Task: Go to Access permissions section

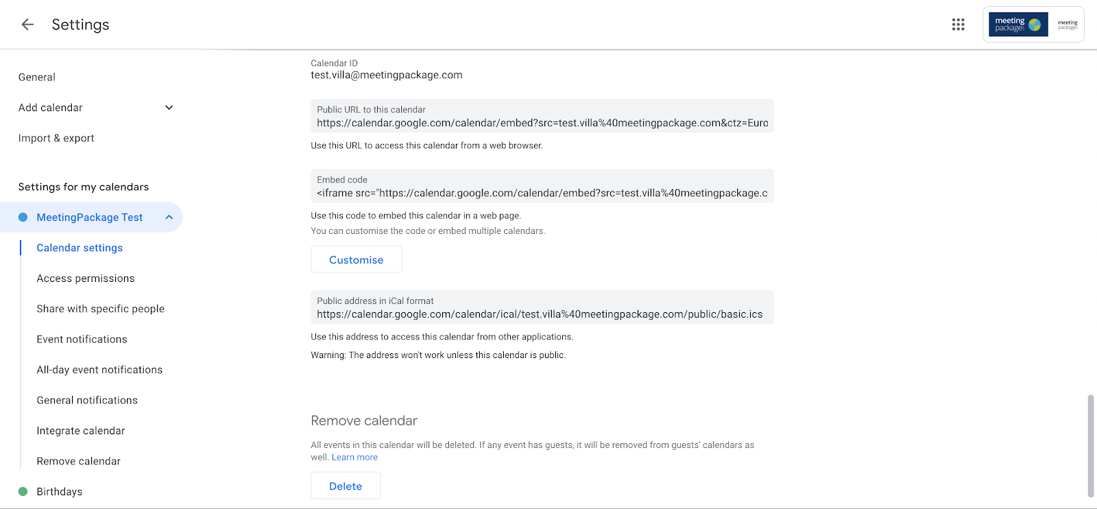Action: click(86, 279)
